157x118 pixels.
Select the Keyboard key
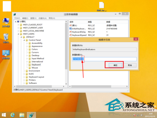pyautogui.click(x=36, y=65)
